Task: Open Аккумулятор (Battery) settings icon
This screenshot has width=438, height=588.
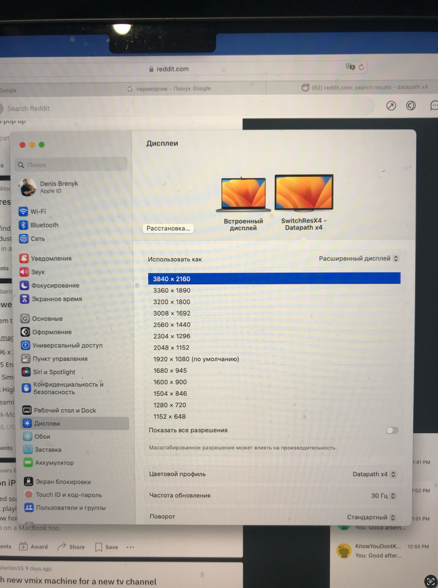Action: [28, 463]
